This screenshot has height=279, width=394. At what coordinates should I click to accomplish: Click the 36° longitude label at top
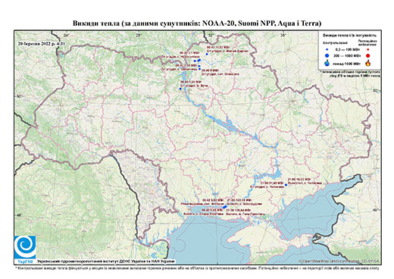click(x=283, y=35)
